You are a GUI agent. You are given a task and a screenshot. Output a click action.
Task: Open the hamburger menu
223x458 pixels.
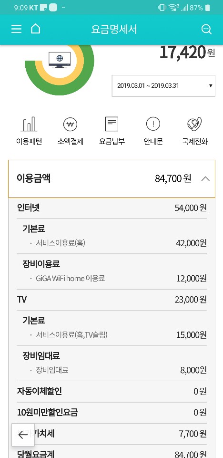point(16,29)
